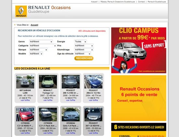Click the 'LES OCCASIONS À LA UNE' heading

[32, 69]
